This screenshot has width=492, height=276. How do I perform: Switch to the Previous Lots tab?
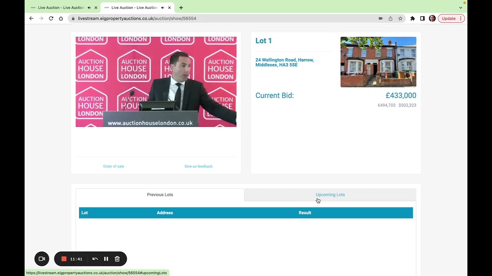(160, 195)
